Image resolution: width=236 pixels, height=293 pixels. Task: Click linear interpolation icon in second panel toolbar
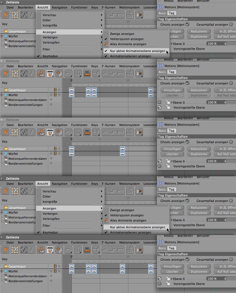coord(105,74)
